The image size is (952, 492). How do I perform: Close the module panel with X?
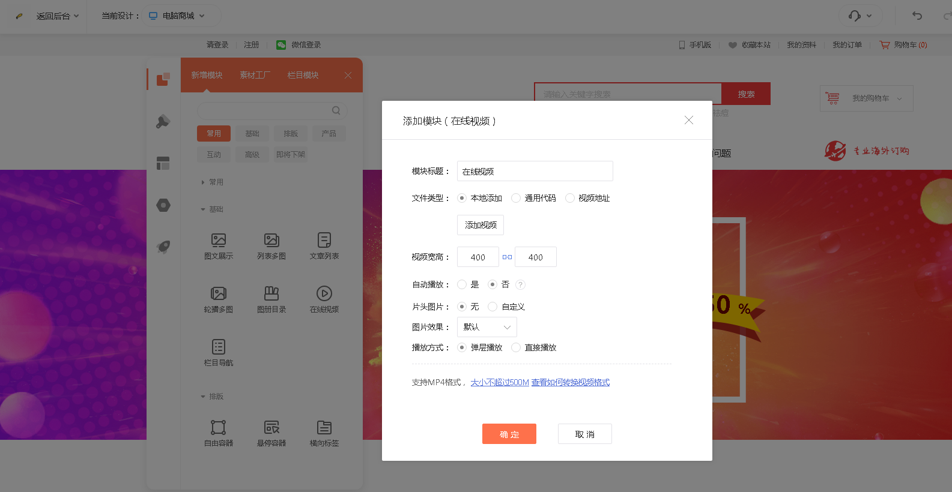pyautogui.click(x=348, y=75)
